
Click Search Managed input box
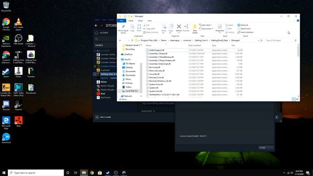(x=281, y=41)
